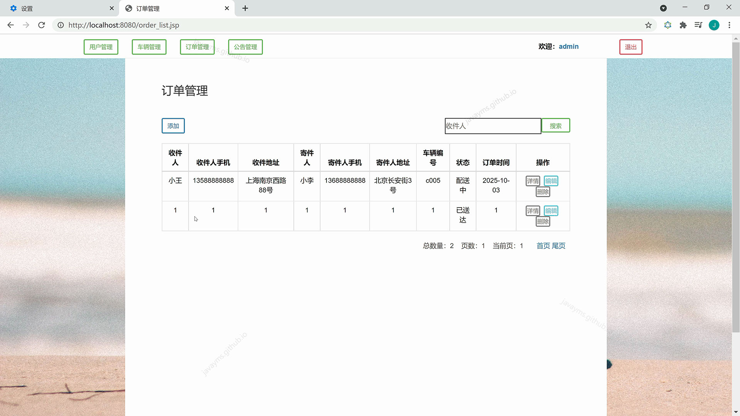The width and height of the screenshot is (740, 416).
Task: Click 删除 for second order row
Action: [x=543, y=221]
